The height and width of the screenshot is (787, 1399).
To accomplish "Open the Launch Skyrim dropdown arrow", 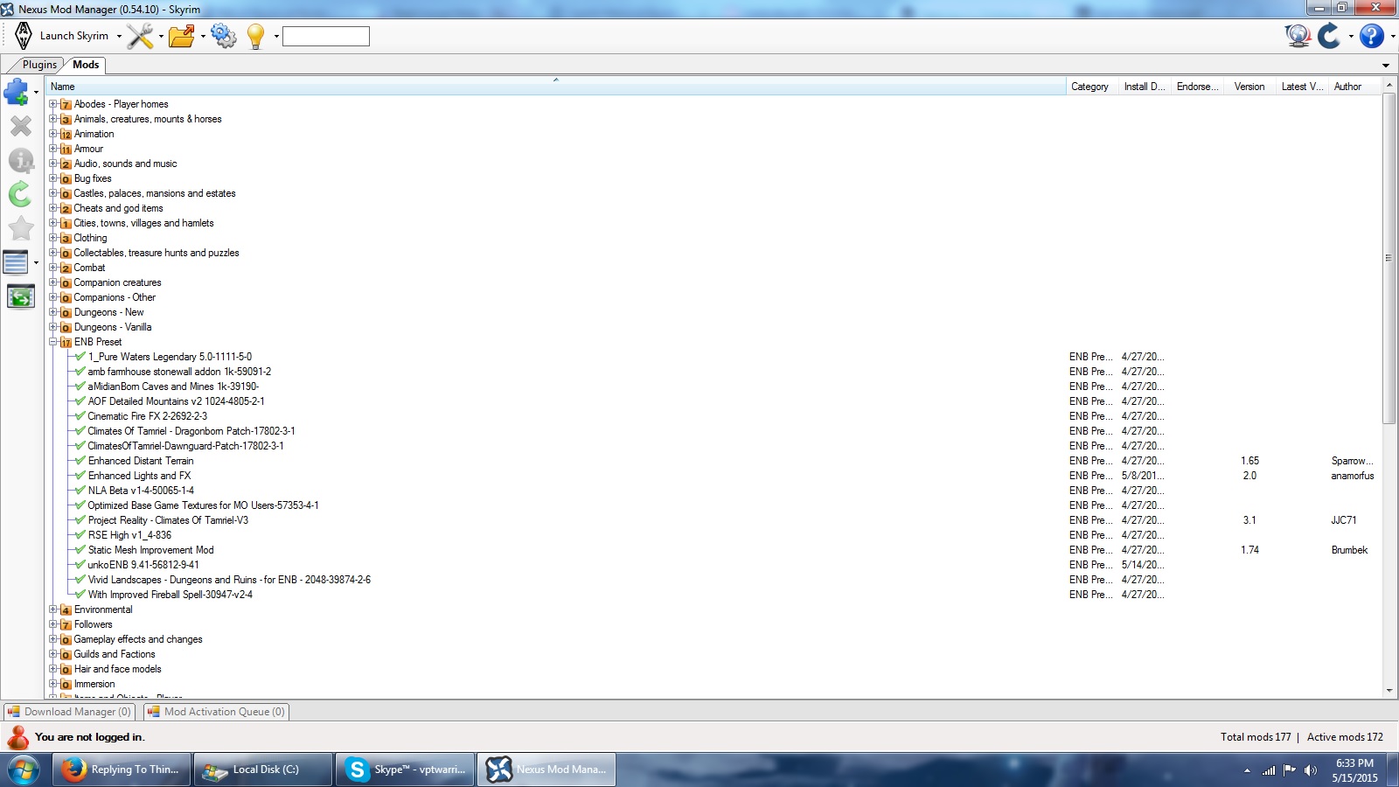I will 119,37.
